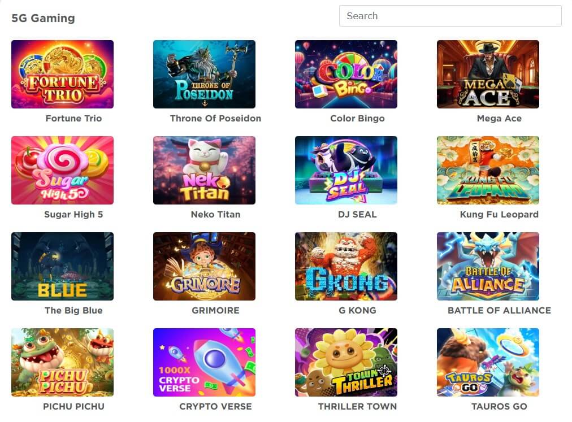Select the Kung Fu Leopard thumbnail
This screenshot has height=422, width=572.
coord(488,171)
